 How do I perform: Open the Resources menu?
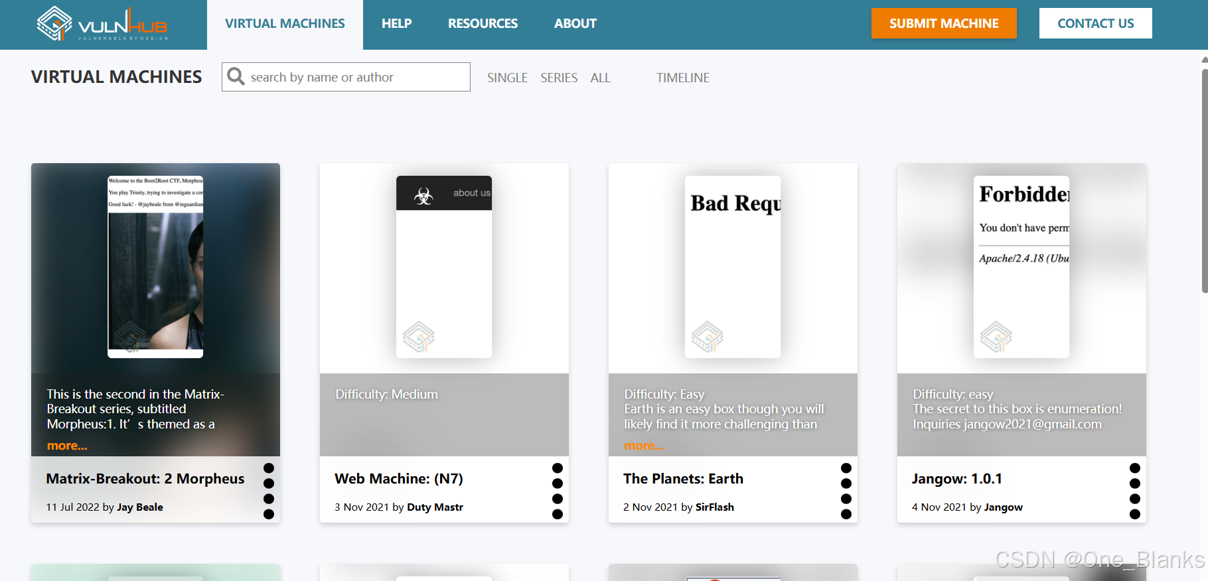pos(483,24)
